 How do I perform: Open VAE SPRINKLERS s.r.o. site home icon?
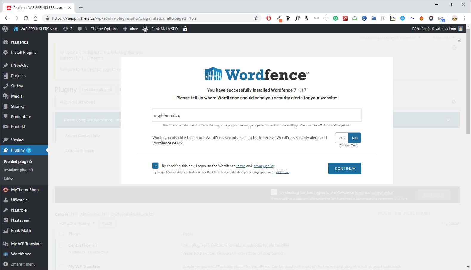(x=16, y=29)
